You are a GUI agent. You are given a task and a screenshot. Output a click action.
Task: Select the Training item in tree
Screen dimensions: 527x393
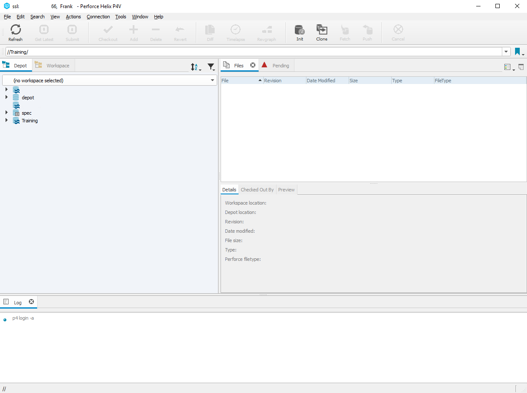(30, 121)
